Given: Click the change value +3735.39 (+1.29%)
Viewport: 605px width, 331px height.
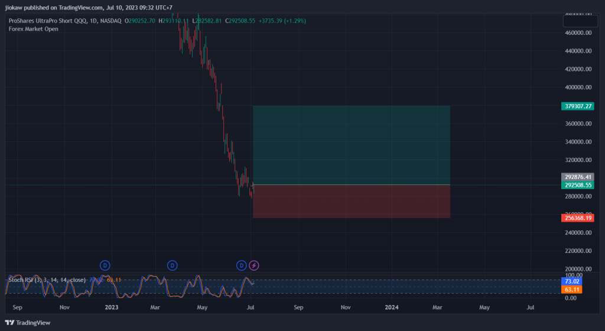Looking at the screenshot, I should tap(282, 21).
